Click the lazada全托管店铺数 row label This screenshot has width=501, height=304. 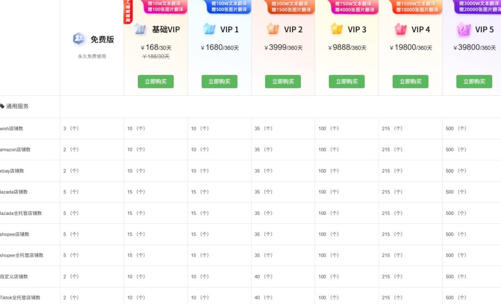tap(21, 213)
